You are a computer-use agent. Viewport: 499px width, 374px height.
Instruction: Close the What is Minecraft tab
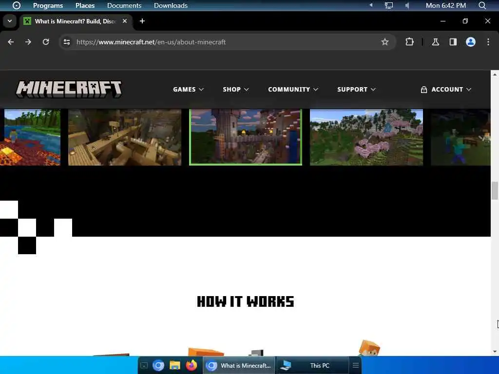(x=125, y=21)
